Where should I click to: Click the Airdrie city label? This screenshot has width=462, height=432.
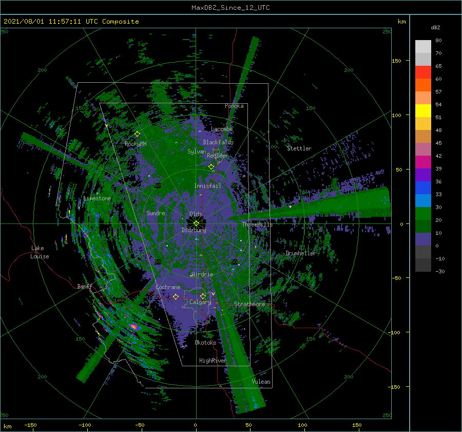202,274
